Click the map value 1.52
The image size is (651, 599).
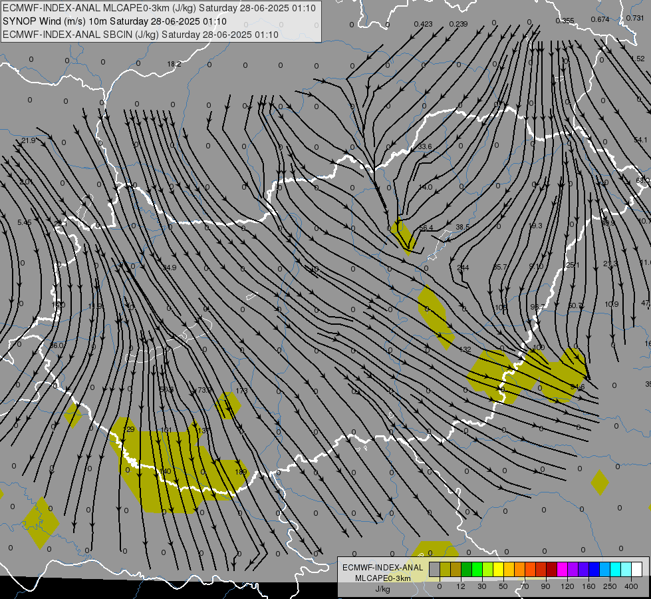638,59
